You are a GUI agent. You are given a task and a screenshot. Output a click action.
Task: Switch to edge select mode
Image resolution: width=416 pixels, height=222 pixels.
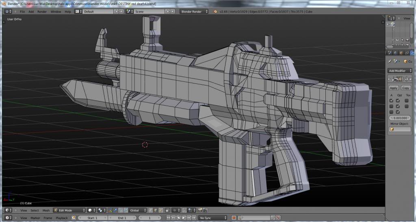[x=156, y=210]
